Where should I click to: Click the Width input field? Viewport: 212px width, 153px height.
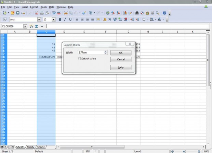click(x=91, y=52)
